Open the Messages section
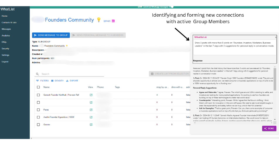The height and width of the screenshot is (146, 279). [x=6, y=29]
